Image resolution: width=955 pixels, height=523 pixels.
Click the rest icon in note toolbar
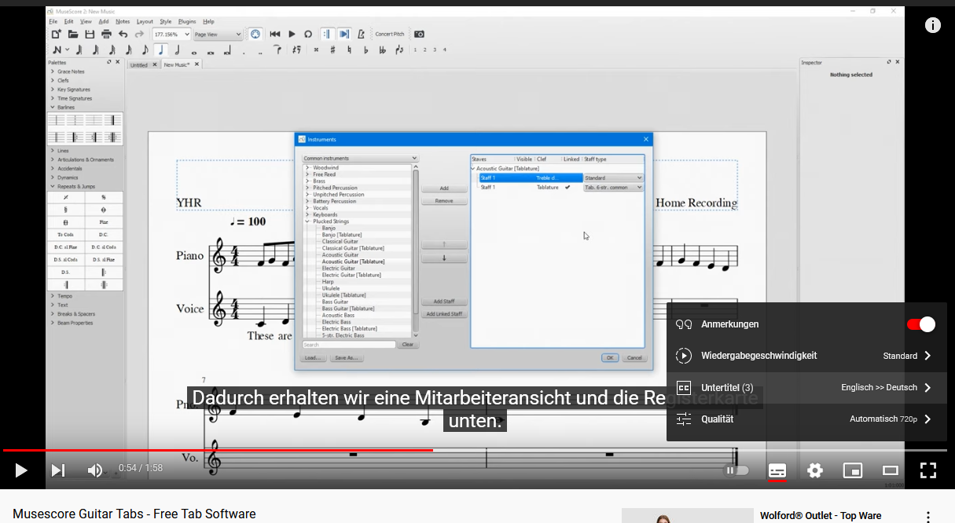[296, 49]
